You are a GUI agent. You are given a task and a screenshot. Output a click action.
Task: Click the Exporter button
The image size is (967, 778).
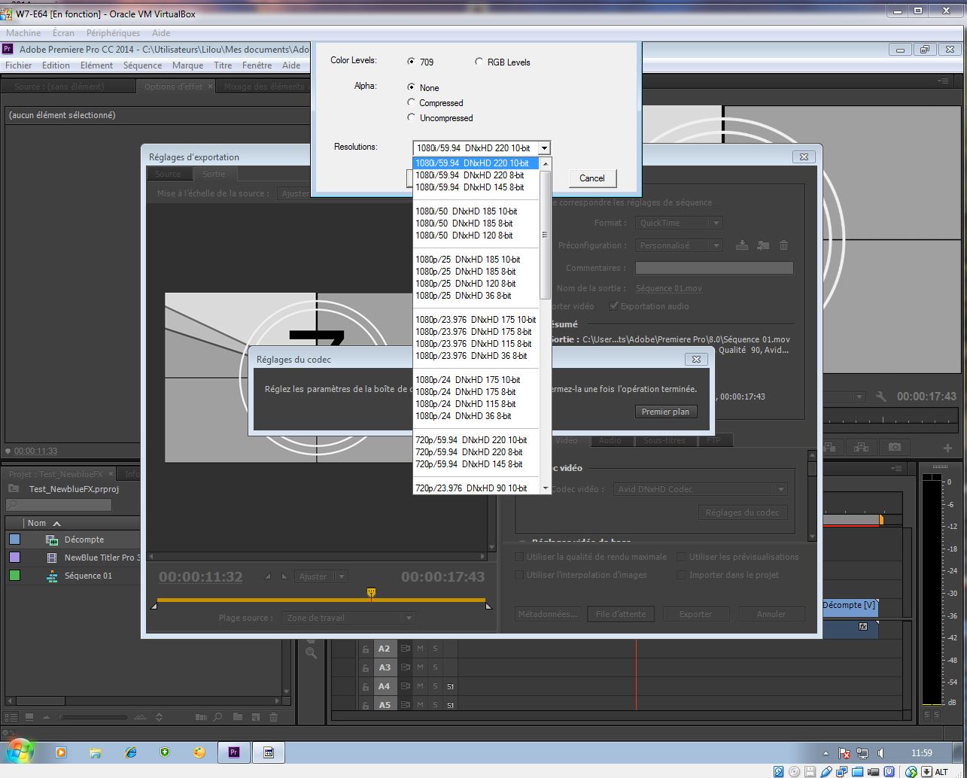(695, 614)
